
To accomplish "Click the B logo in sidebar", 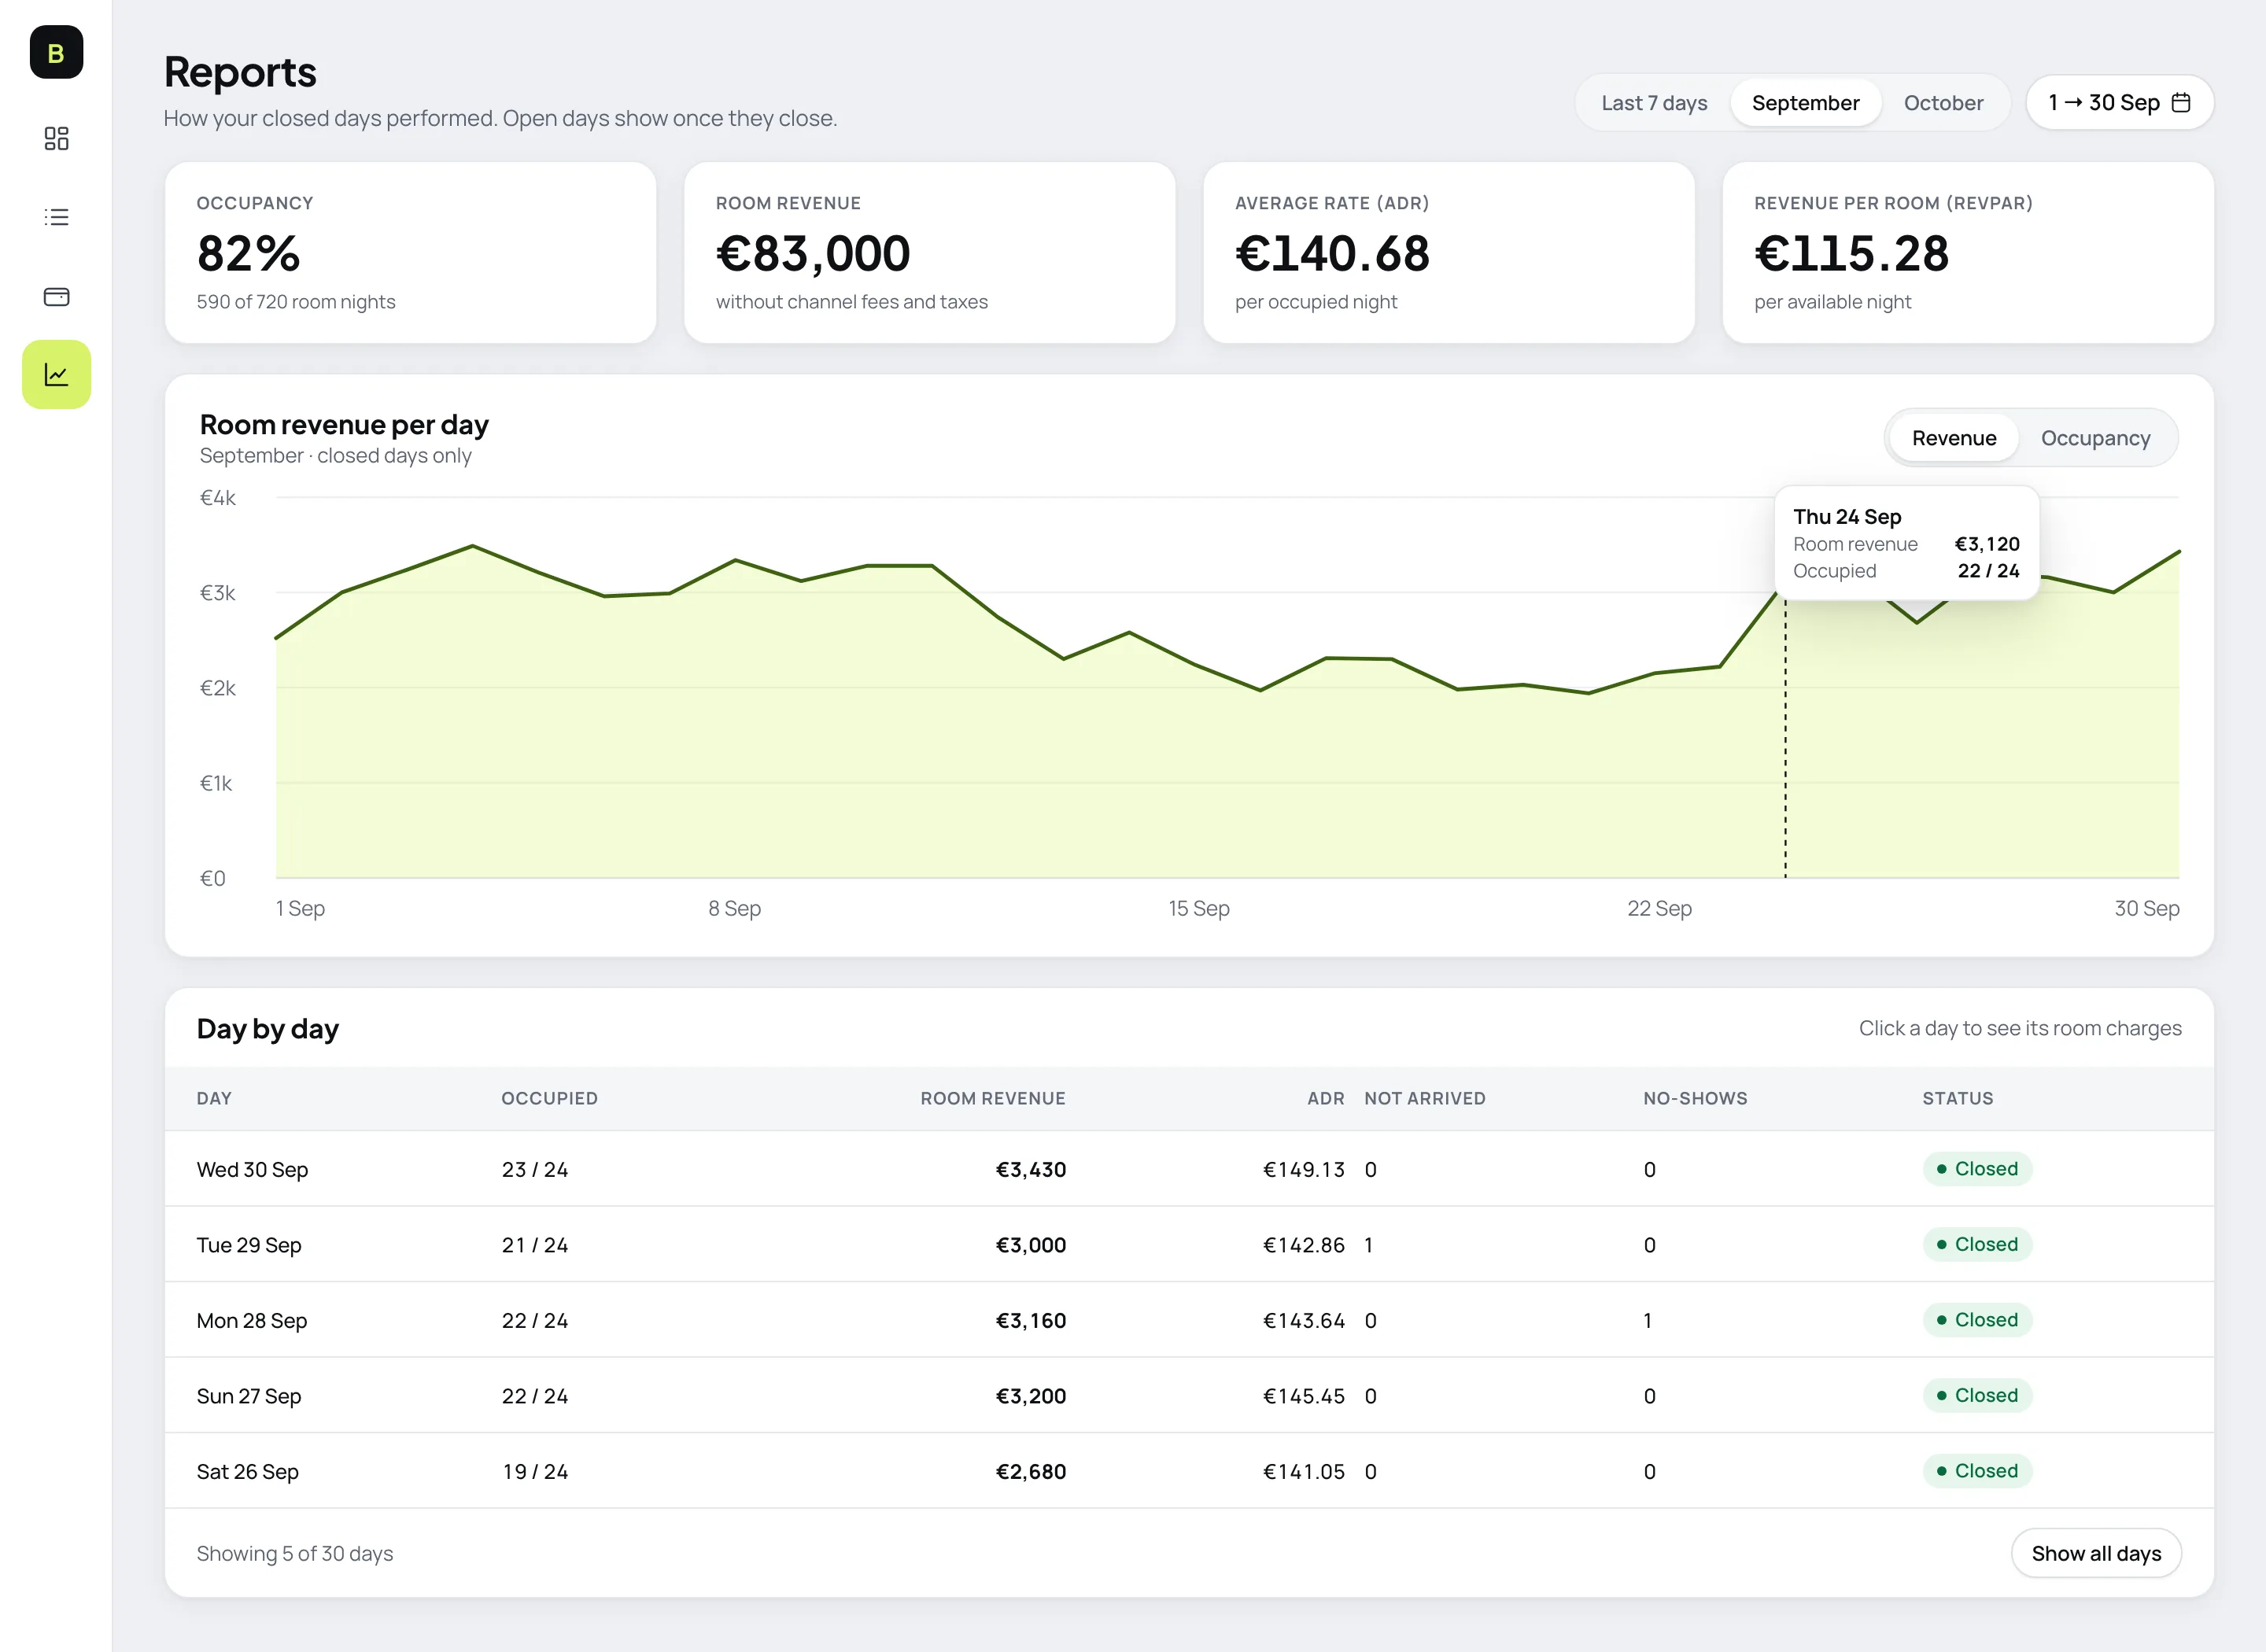I will [56, 52].
